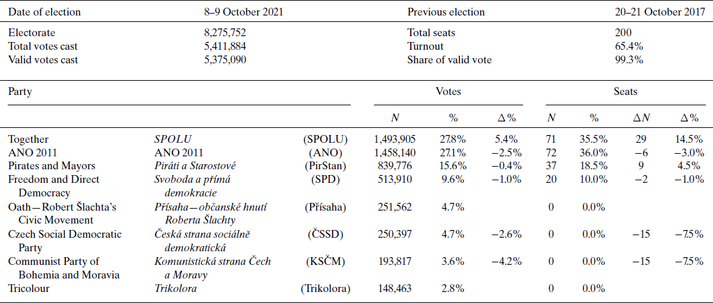The height and width of the screenshot is (303, 713).
Task: Click the 'Votes' column group header
Action: click(x=448, y=92)
